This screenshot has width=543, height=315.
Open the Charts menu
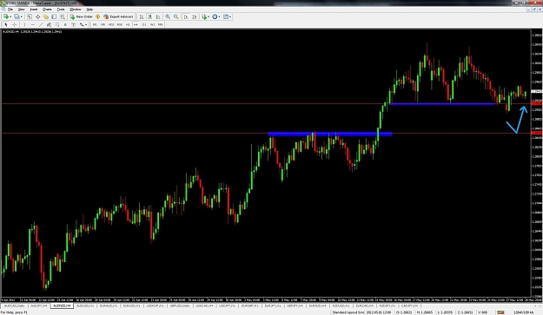47,10
